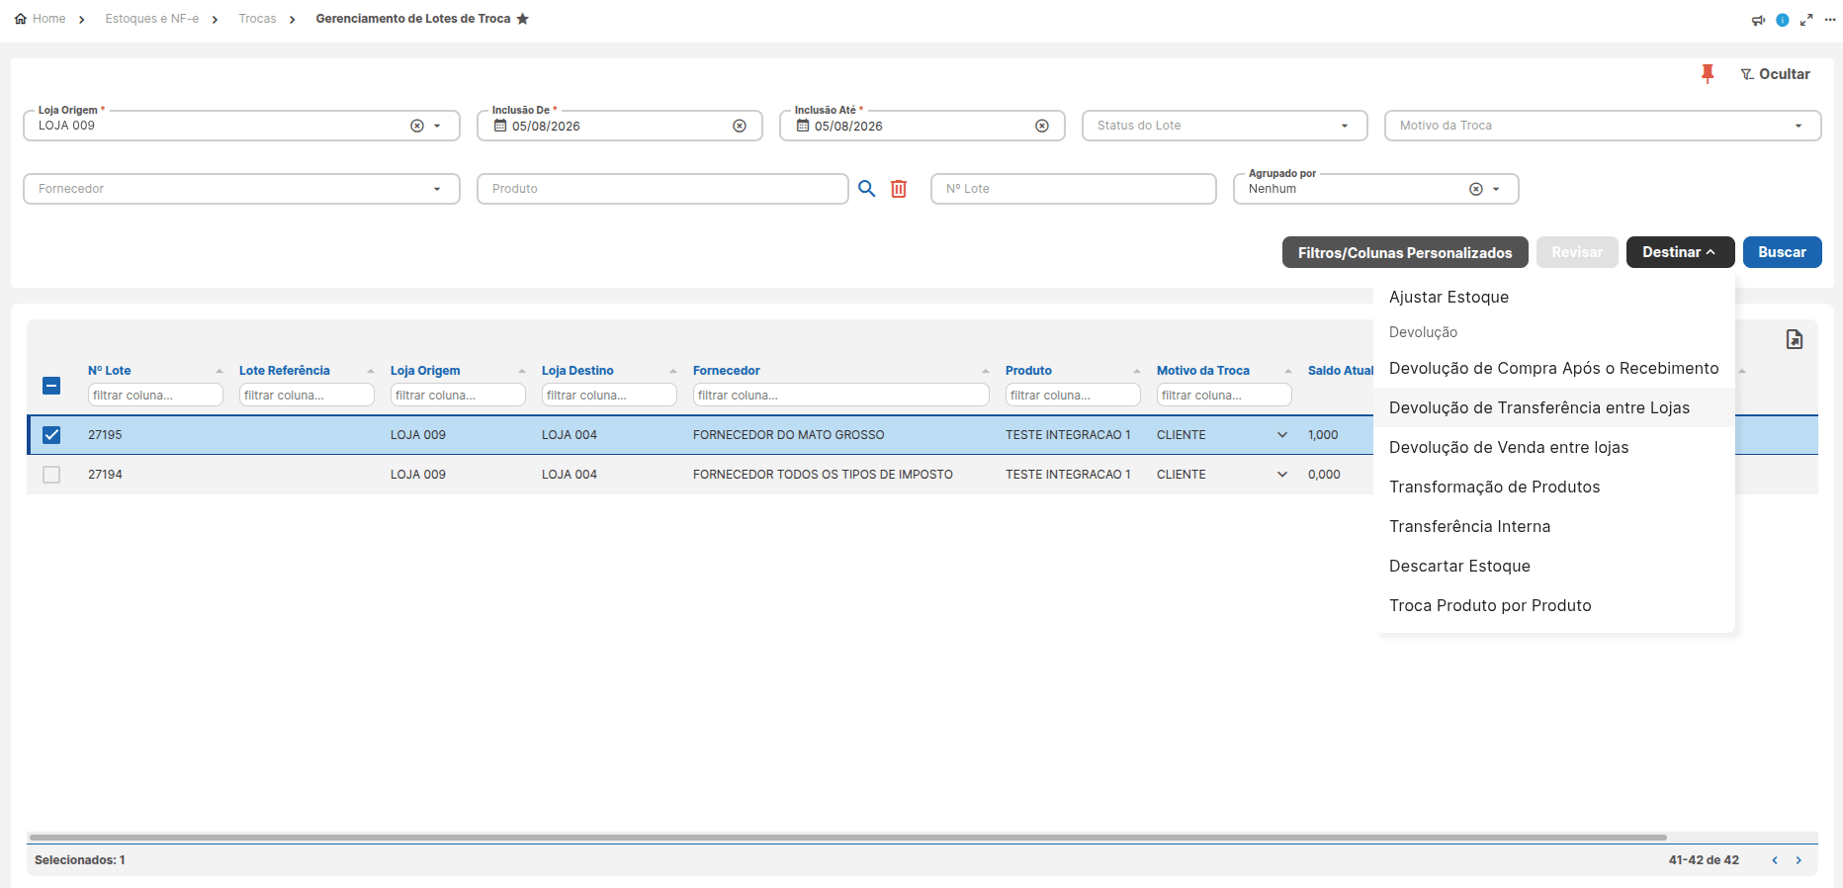
Task: Open Filtros/Colunas Personalizados
Action: 1405,252
